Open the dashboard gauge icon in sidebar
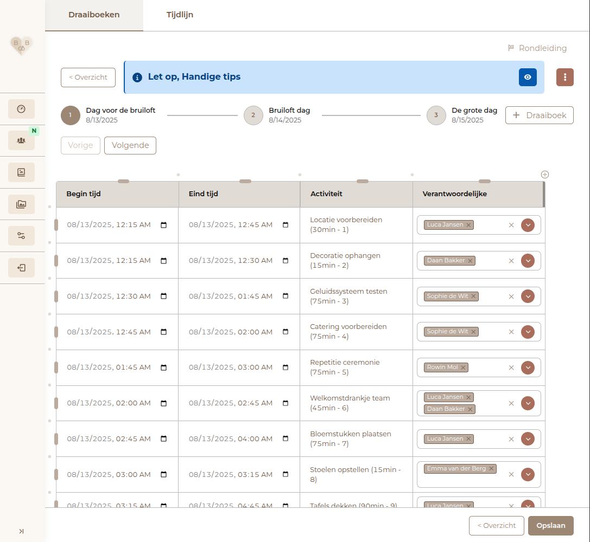Screen dimensions: 590x542 (x=22, y=109)
